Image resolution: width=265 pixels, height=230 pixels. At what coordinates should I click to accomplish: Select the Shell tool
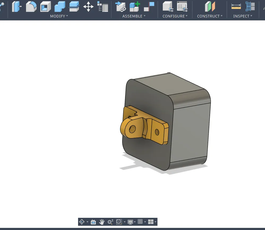coord(45,7)
